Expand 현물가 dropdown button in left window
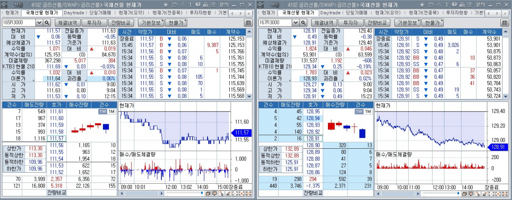 coord(176,23)
